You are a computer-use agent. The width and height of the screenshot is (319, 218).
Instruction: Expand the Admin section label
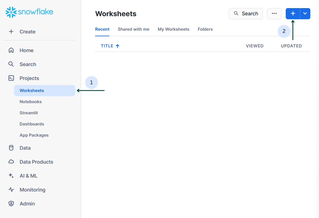(x=27, y=204)
